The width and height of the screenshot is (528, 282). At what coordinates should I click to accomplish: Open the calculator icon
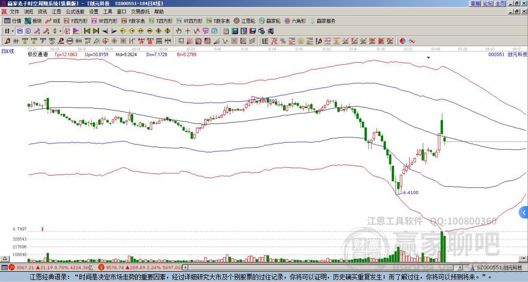coord(235,31)
